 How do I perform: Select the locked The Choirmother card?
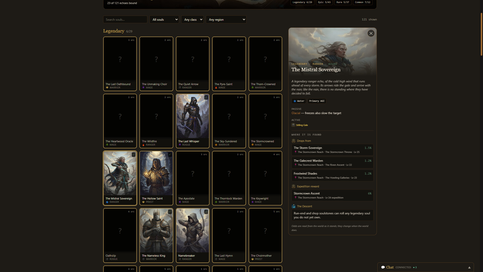pyautogui.click(x=265, y=235)
